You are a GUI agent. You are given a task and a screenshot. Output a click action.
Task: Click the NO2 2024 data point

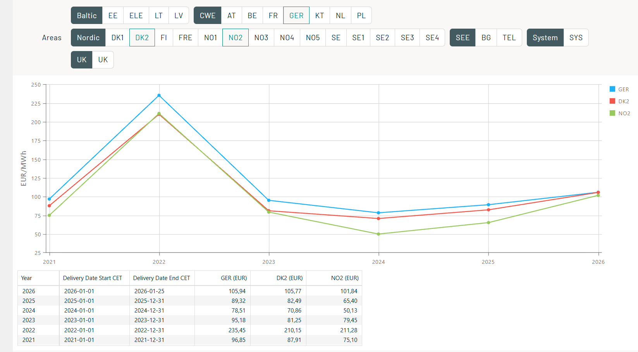378,234
